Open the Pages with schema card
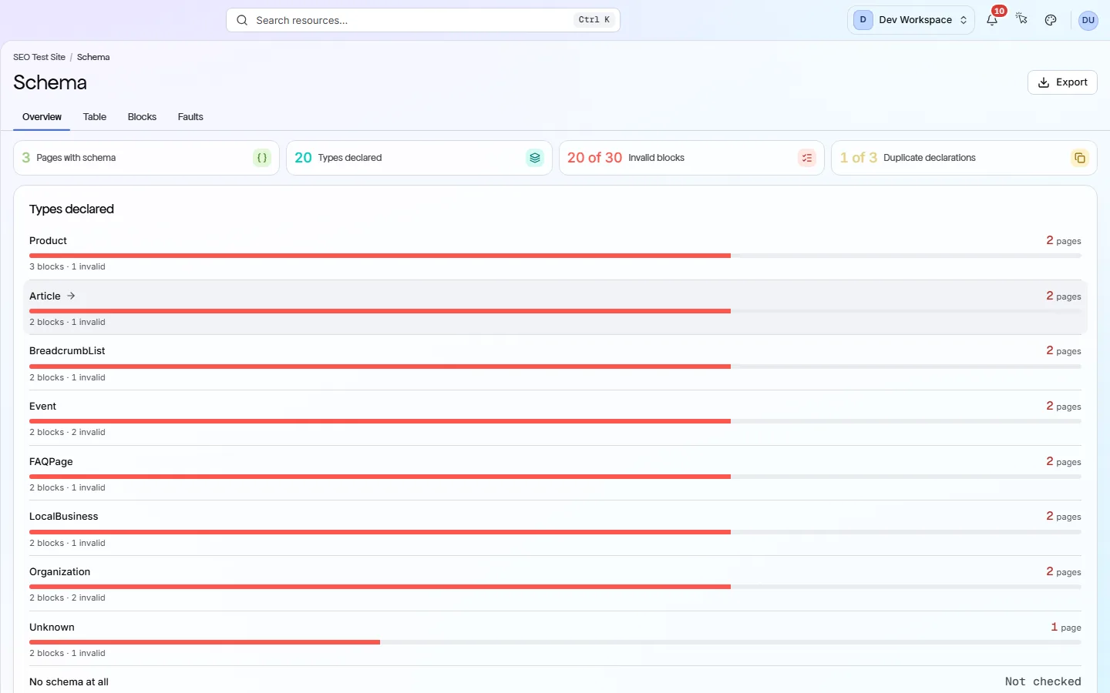 [x=146, y=158]
